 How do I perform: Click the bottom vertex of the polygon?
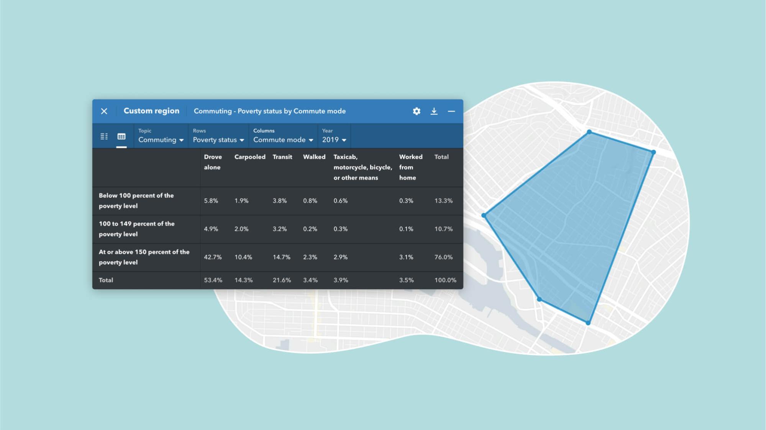click(x=588, y=323)
